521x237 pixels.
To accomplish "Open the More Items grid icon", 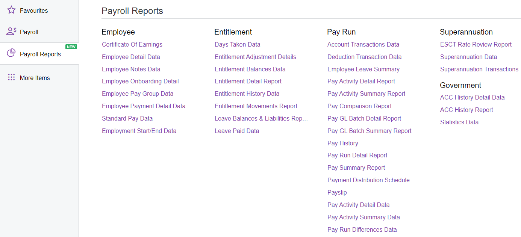I will point(12,77).
